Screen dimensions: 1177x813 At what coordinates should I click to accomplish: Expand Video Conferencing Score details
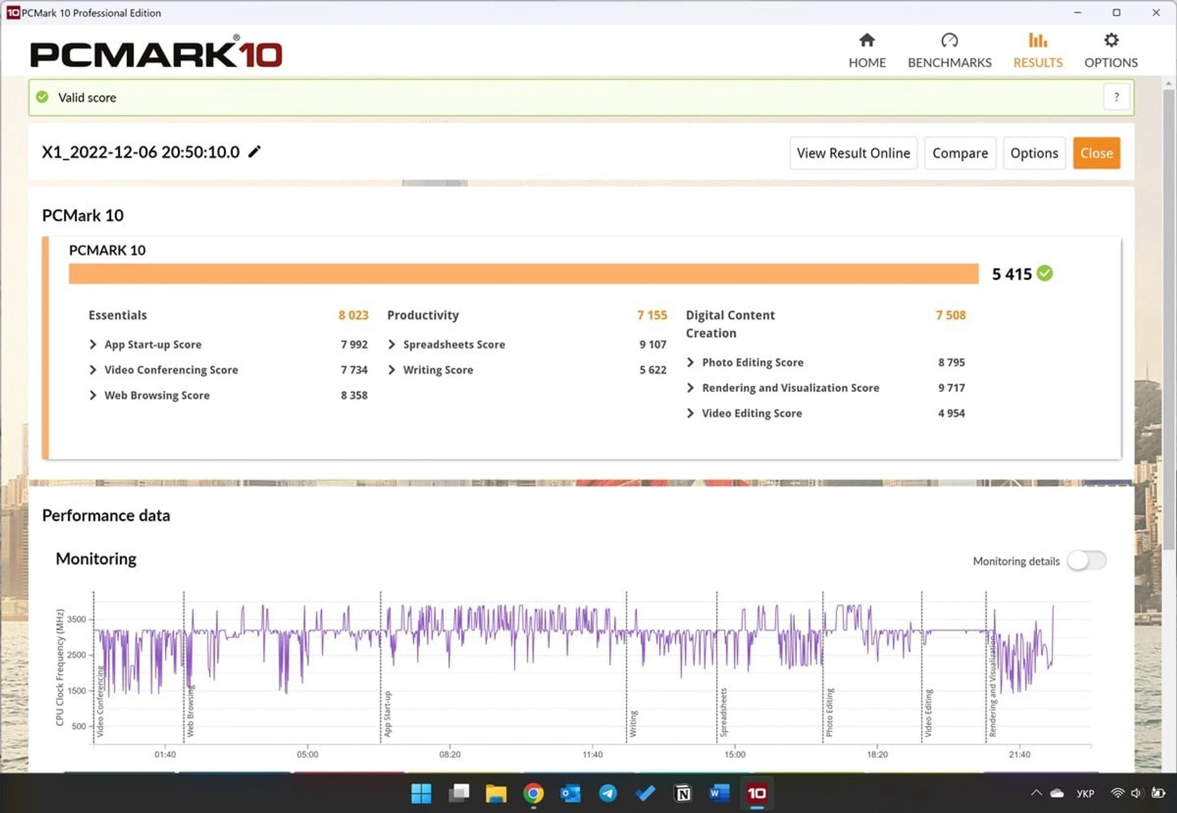(x=93, y=370)
